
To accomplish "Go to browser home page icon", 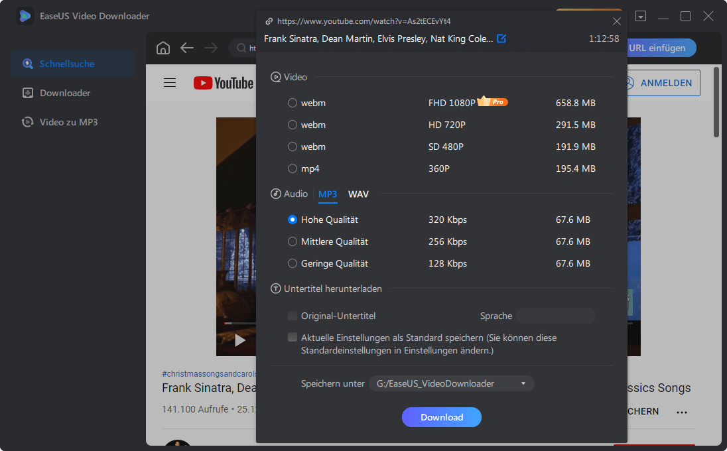I will point(163,48).
